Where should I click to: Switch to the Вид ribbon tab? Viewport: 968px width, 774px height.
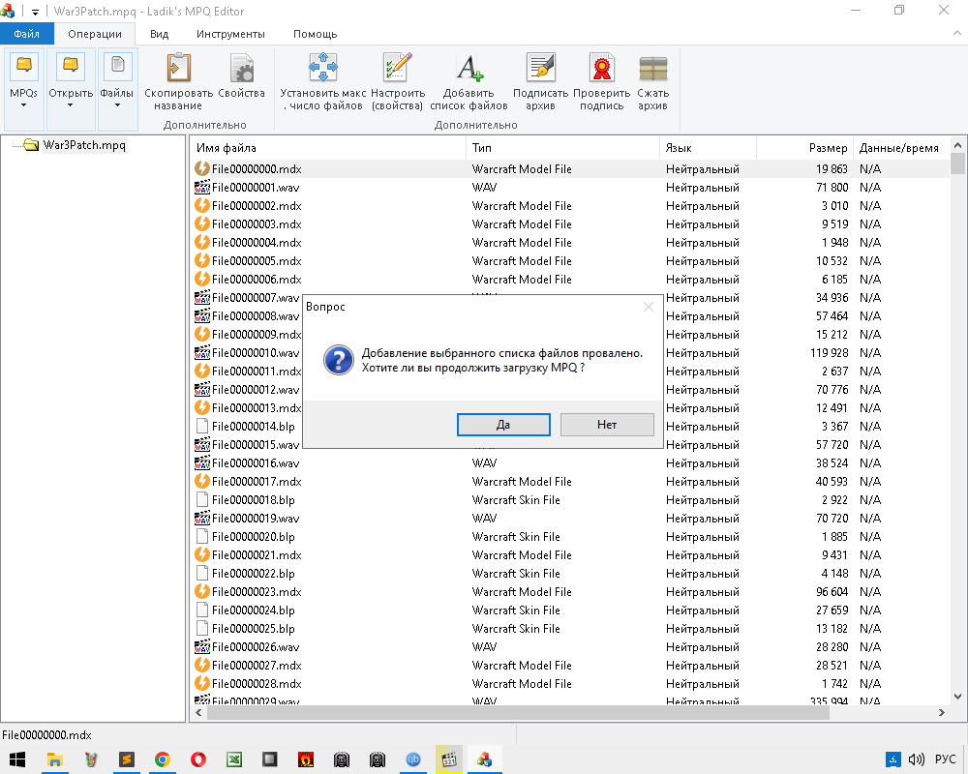pos(159,34)
